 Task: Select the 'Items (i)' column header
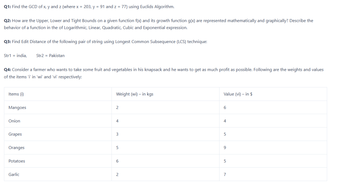coord(16,94)
